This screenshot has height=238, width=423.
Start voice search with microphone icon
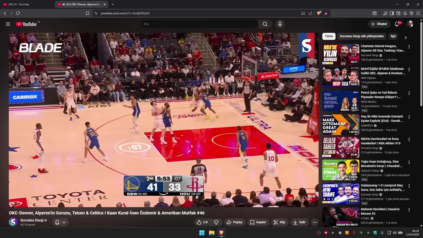280,24
